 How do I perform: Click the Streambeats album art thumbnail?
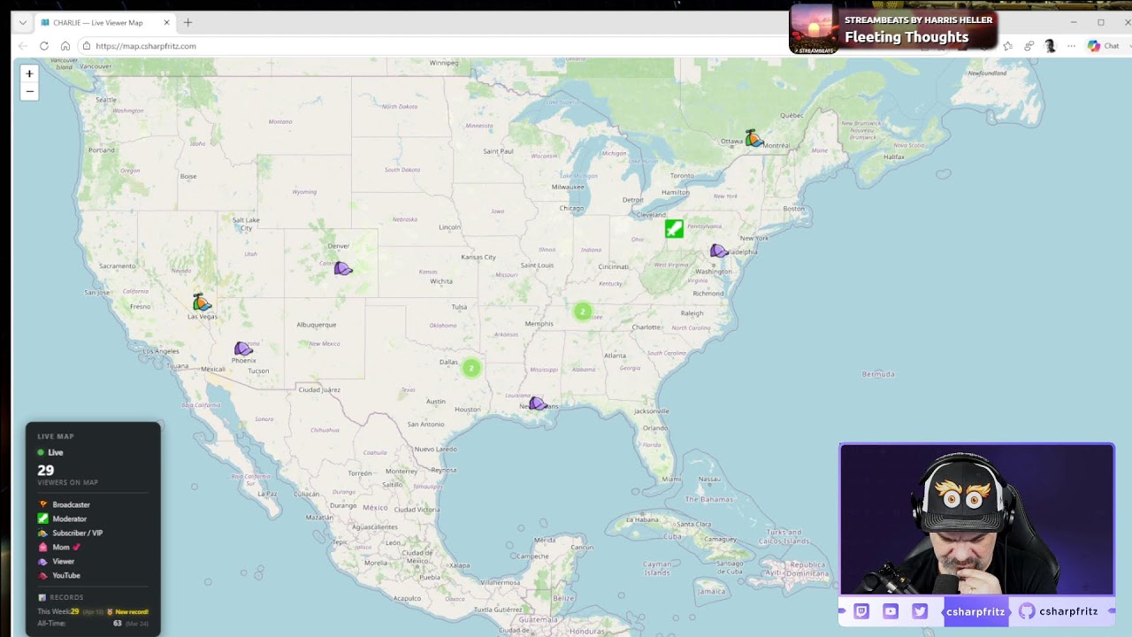815,29
